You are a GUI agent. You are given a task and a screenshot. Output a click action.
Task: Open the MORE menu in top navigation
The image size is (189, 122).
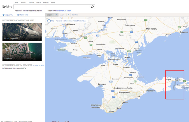point(53,2)
